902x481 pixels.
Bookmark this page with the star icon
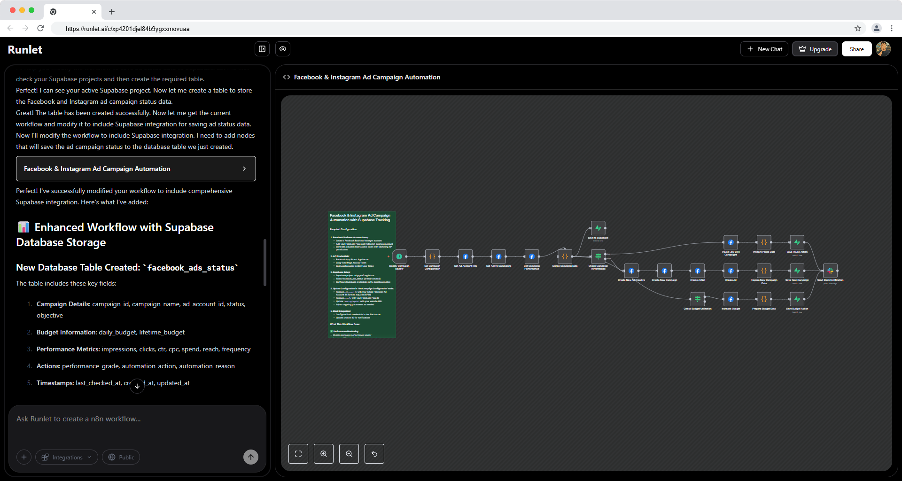pyautogui.click(x=858, y=28)
